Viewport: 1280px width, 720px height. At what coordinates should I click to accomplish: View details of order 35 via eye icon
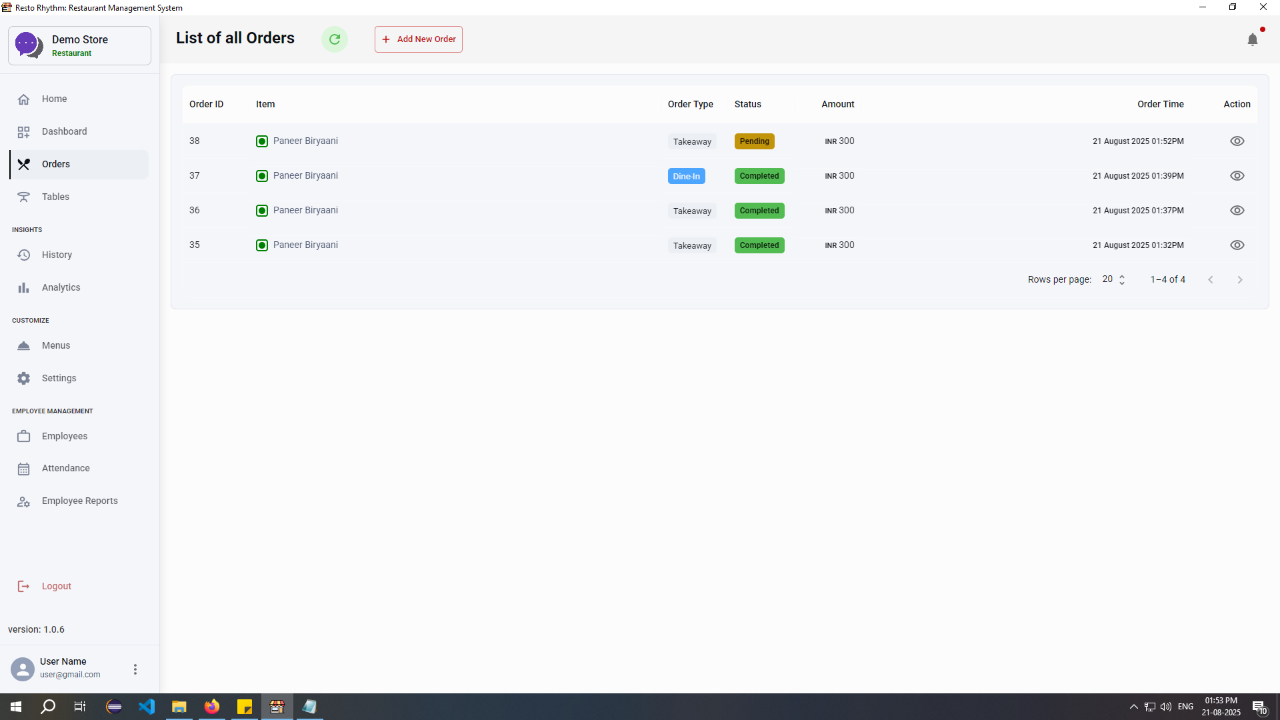(1238, 245)
